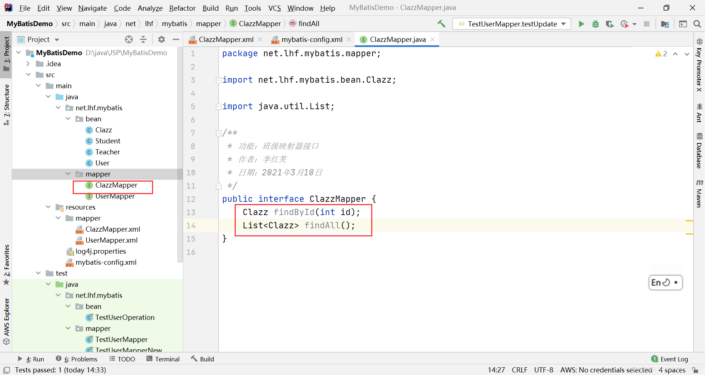Open Project Structure icon
The image size is (705, 375).
[x=665, y=24]
